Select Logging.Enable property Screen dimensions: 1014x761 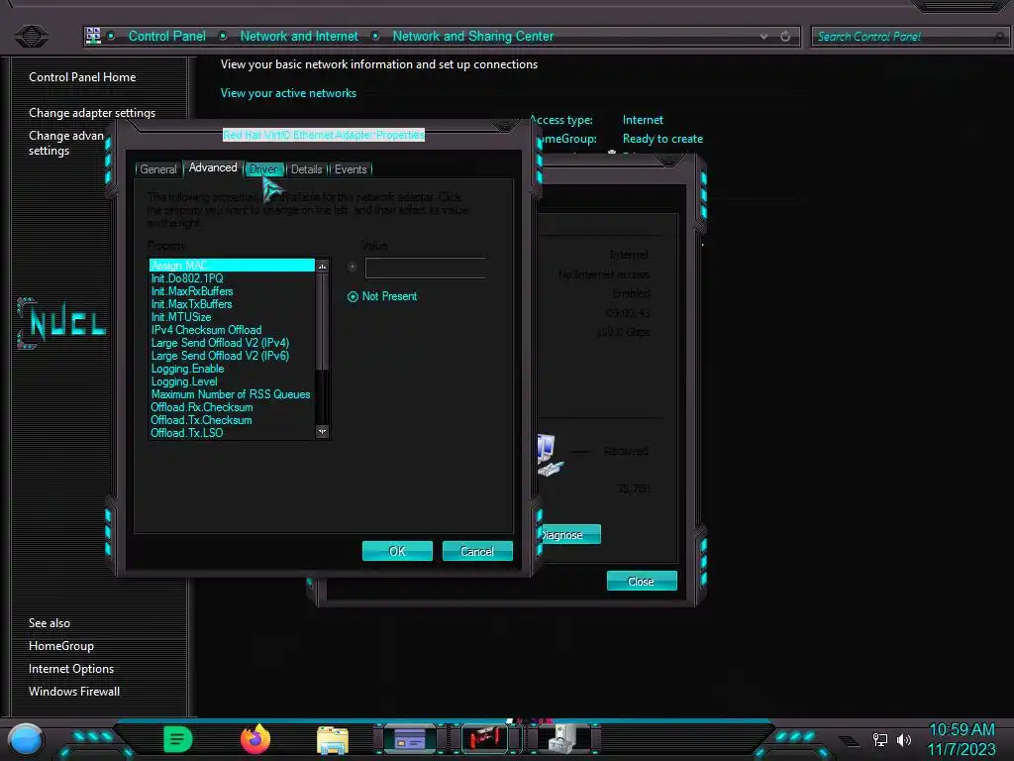coord(232,369)
